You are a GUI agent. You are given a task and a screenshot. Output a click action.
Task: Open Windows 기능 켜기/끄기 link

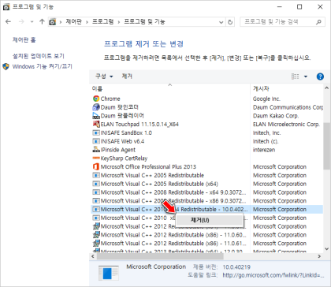(43, 66)
